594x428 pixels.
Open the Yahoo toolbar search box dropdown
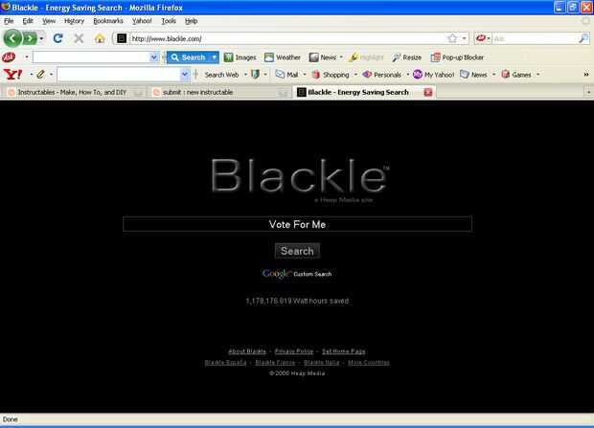[x=185, y=75]
